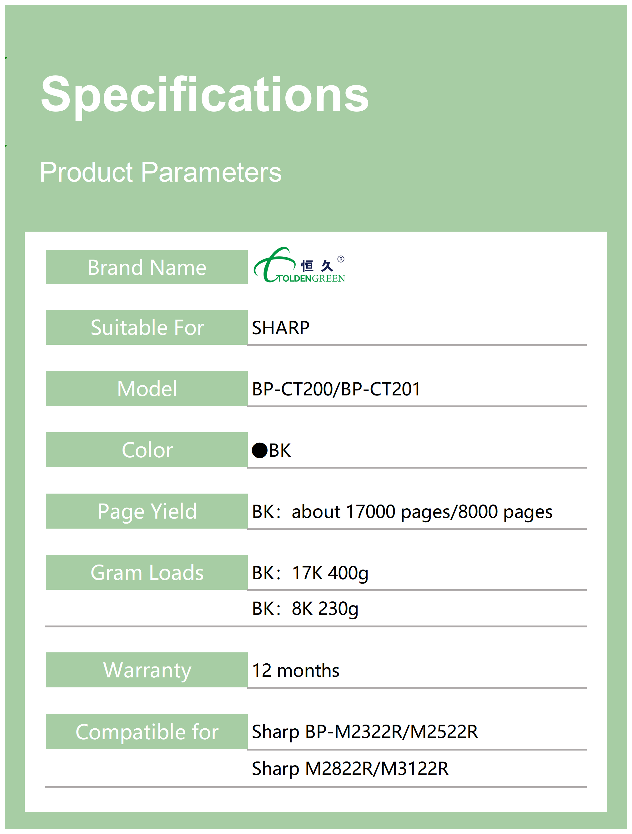Screen dimensions: 632x834
Task: Click the Product Parameters subtitle
Action: coord(161,172)
